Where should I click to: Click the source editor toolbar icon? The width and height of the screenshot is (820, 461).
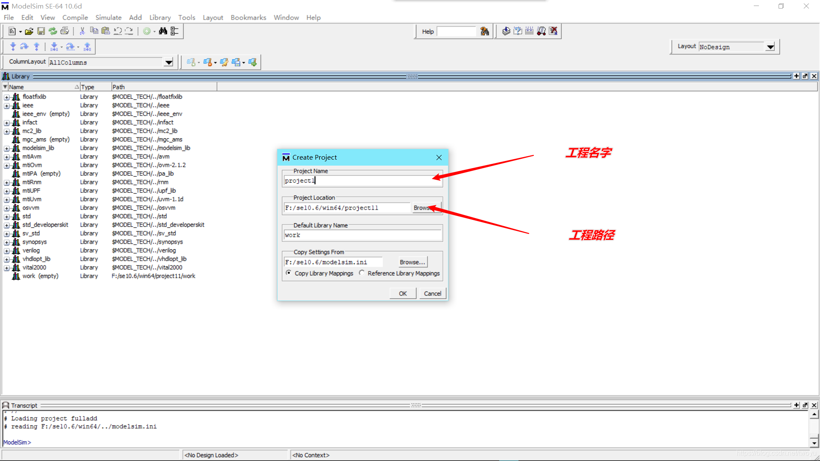pos(11,31)
